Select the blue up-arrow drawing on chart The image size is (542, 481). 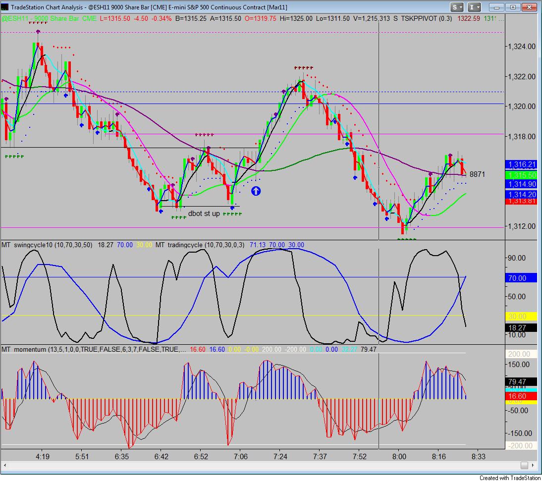click(256, 191)
